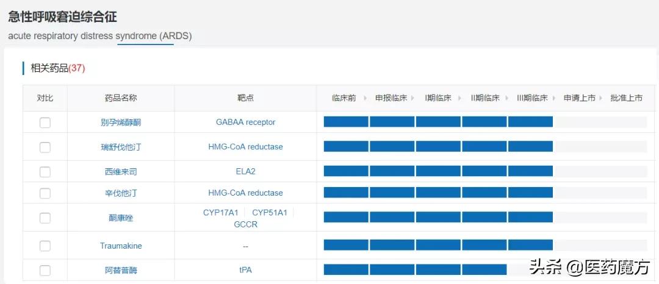Open the GABAA receptor target link
Viewport: 659px width, 284px height.
point(246,122)
